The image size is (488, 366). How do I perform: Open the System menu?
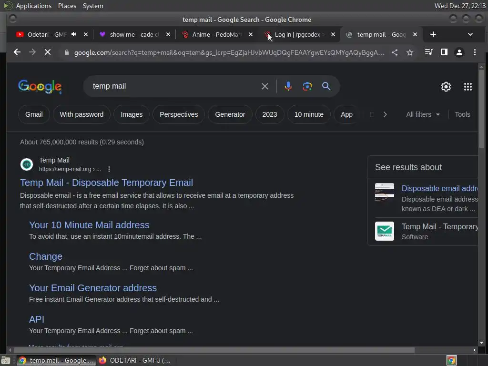93,6
